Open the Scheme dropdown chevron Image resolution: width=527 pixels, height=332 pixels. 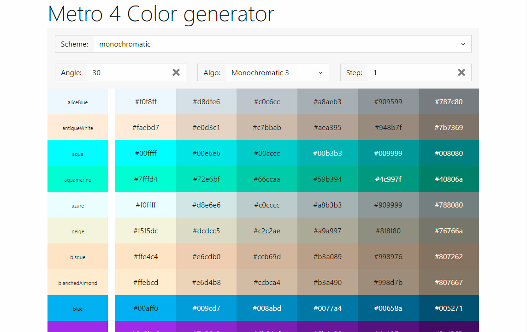[463, 44]
